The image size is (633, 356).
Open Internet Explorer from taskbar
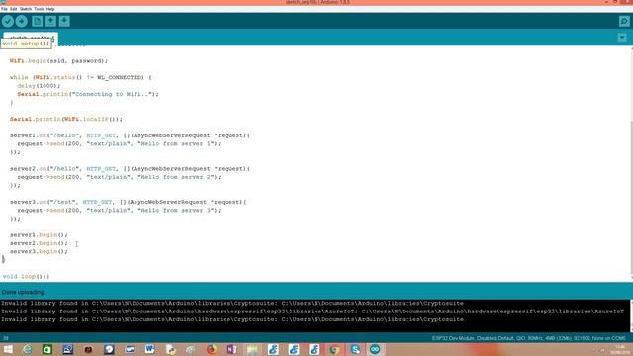[x=27, y=349]
